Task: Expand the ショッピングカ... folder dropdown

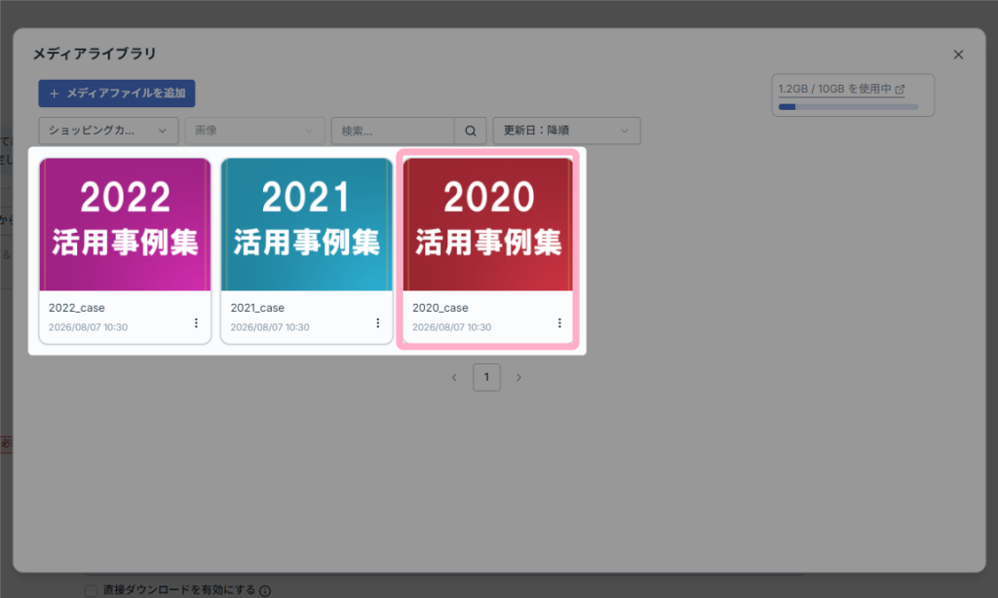Action: (108, 131)
